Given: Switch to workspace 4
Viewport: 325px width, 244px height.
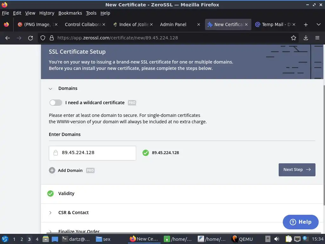Looking at the screenshot, I should (x=37, y=239).
